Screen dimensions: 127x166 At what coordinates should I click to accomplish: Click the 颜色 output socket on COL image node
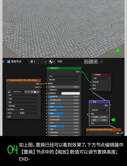[x=41, y=84]
